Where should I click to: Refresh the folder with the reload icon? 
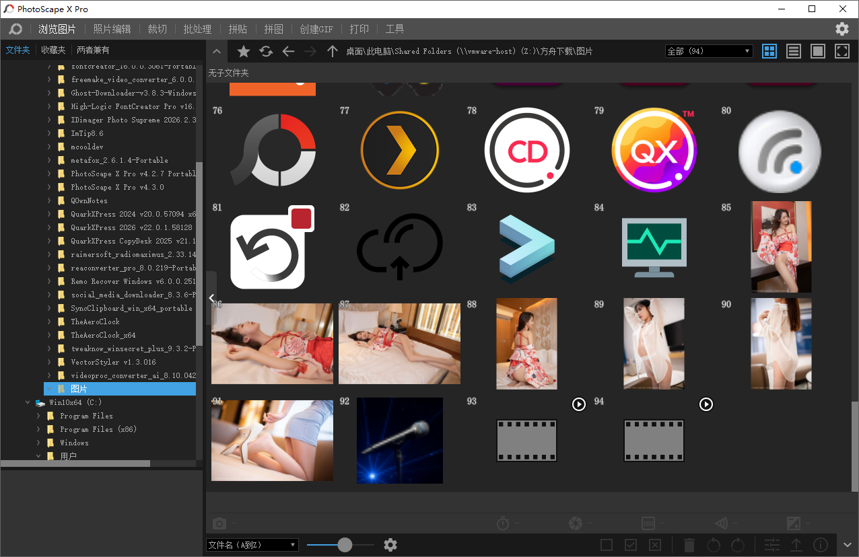point(266,51)
